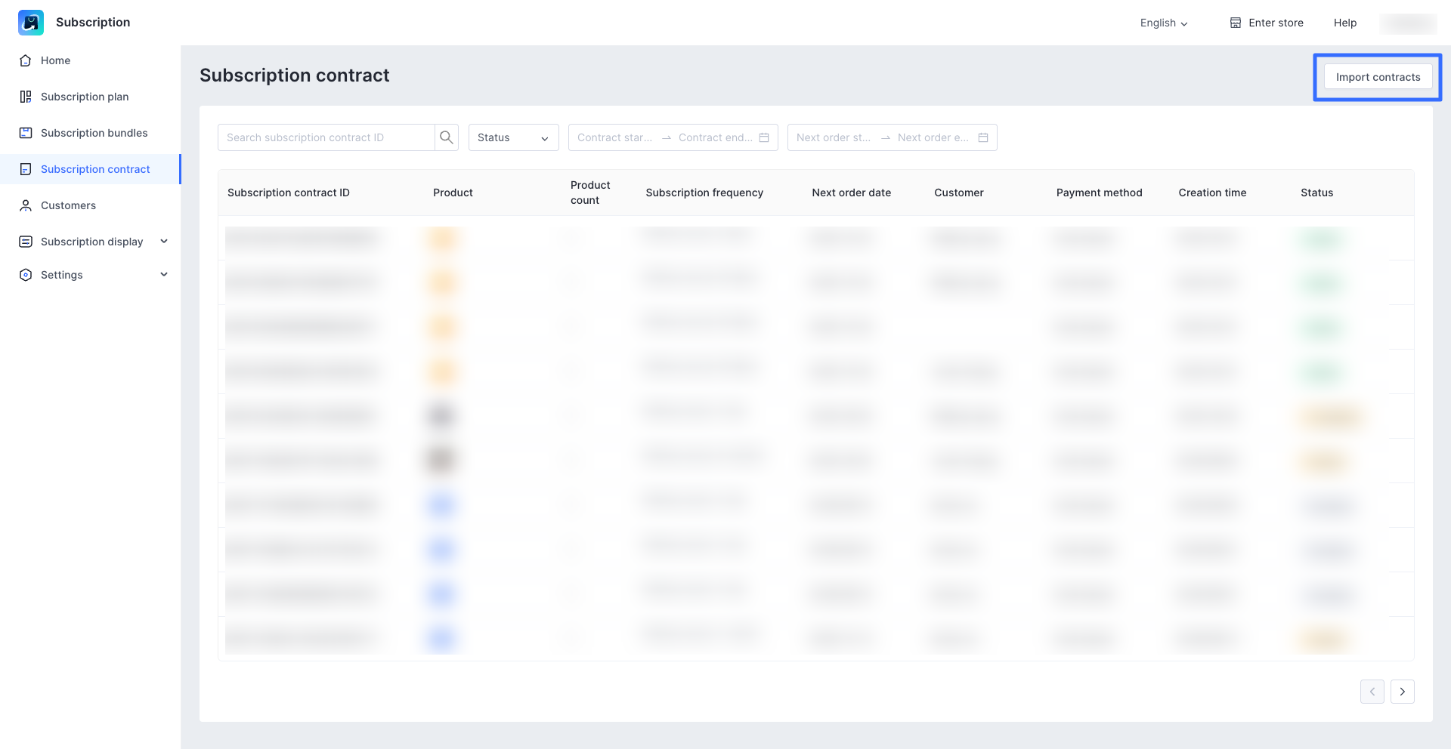Image resolution: width=1451 pixels, height=749 pixels.
Task: Open the Status filter dropdown
Action: [513, 137]
